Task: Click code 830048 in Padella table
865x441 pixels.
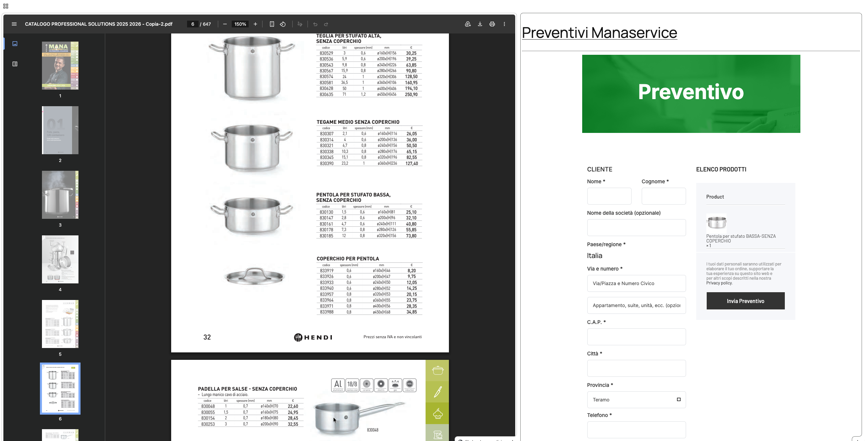Action: tap(208, 406)
